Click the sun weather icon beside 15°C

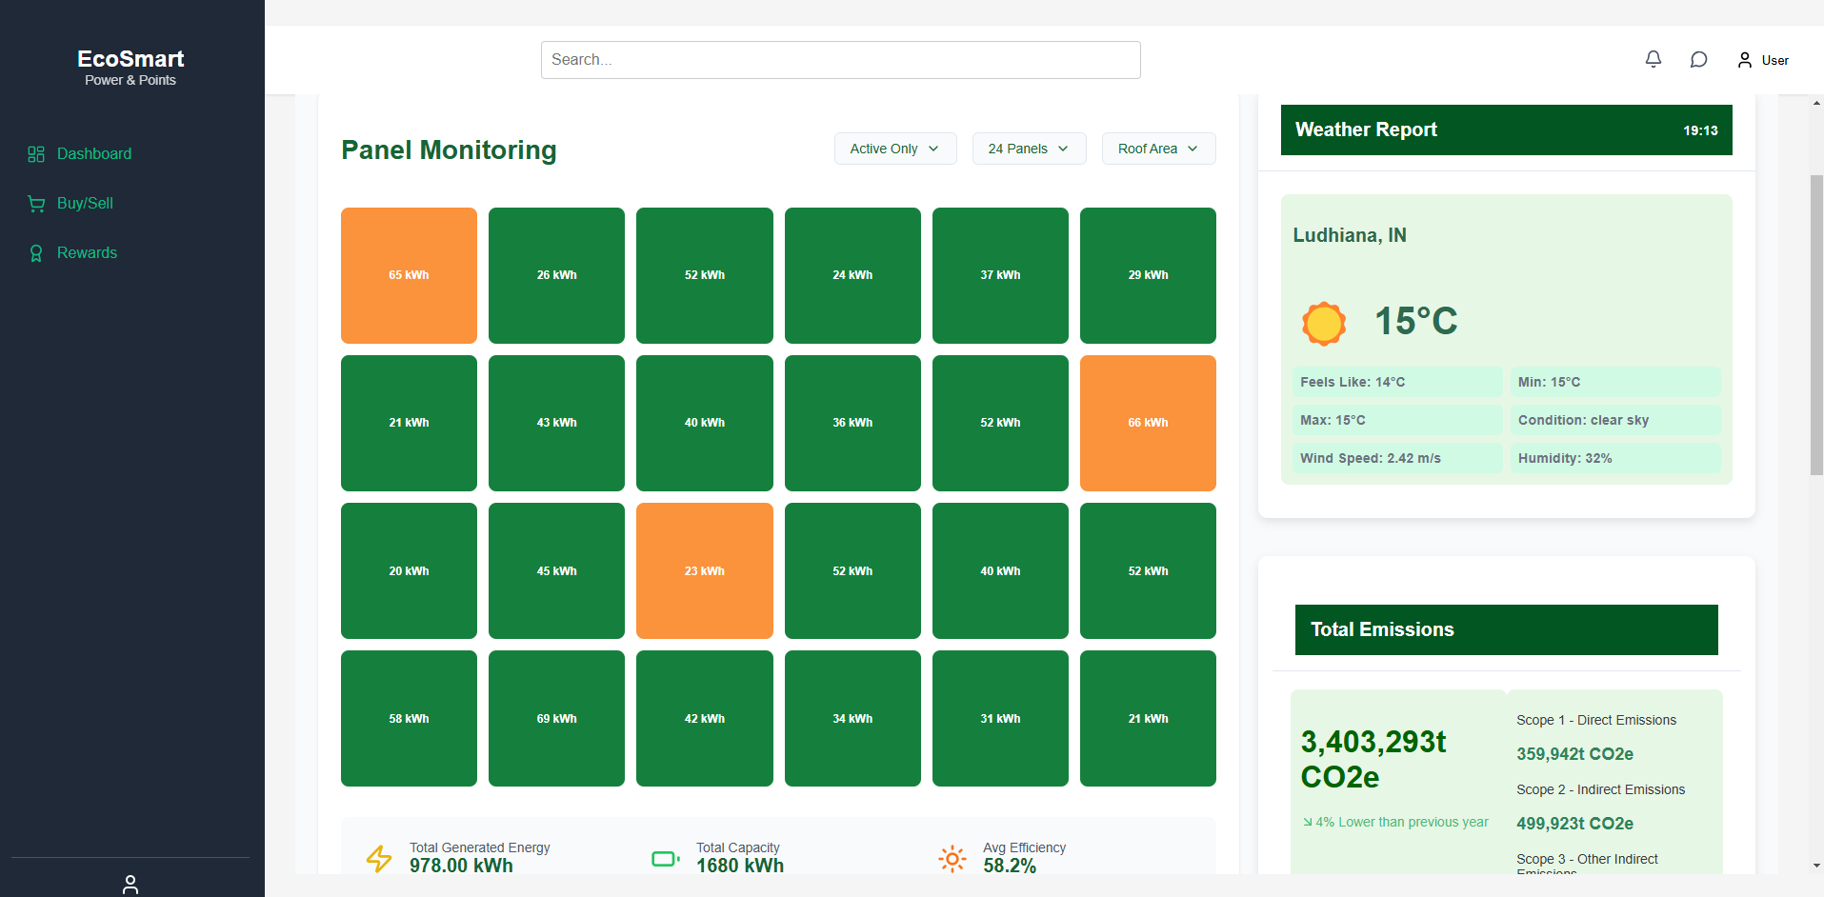click(x=1324, y=323)
